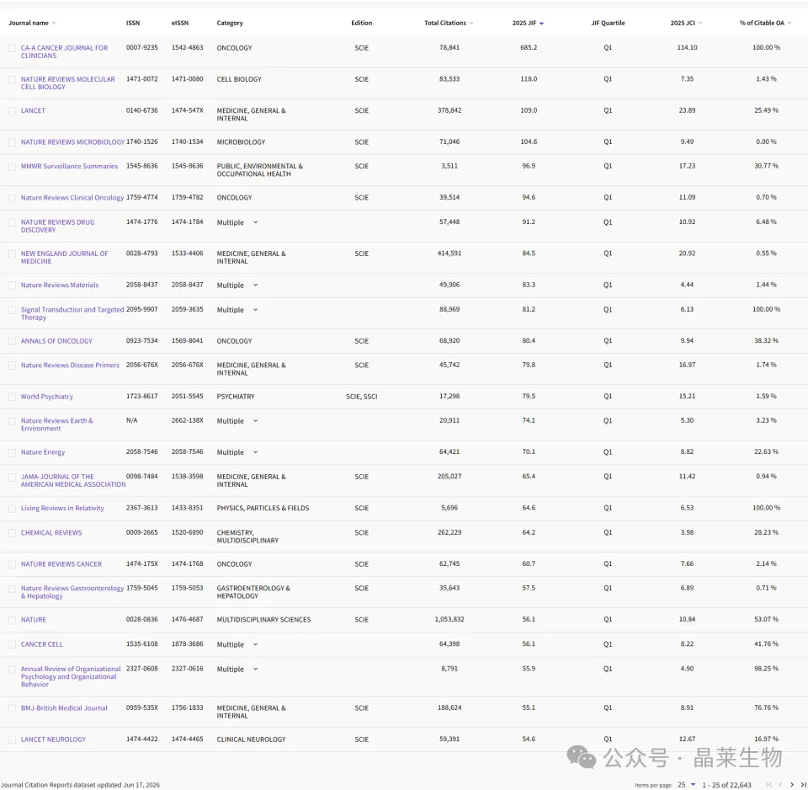
Task: Open BMJ-British Medical Journal link
Action: pyautogui.click(x=64, y=708)
